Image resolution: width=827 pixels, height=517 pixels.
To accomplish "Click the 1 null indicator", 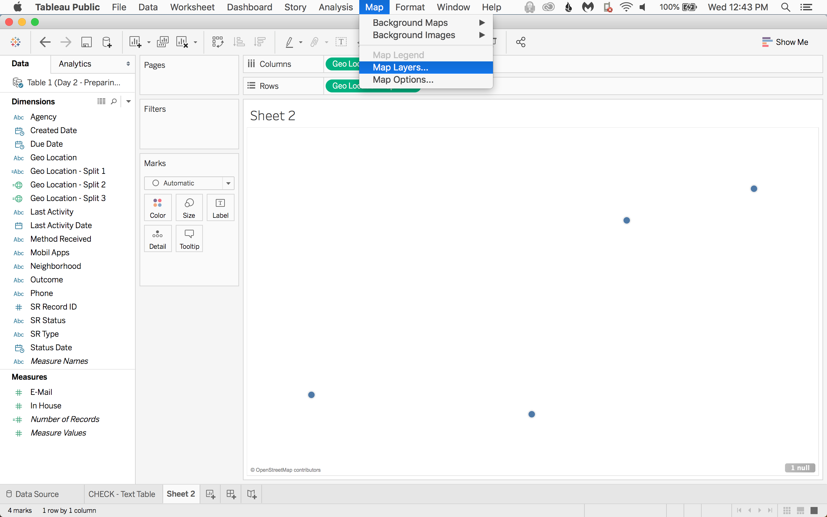I will pos(800,468).
